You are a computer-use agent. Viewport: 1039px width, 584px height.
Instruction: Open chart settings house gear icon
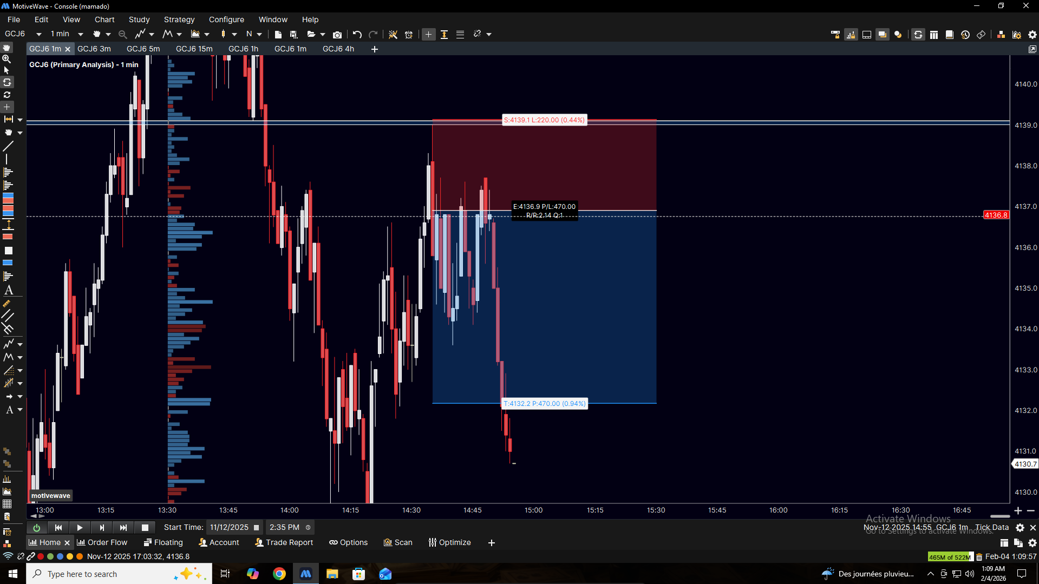(x=1017, y=35)
